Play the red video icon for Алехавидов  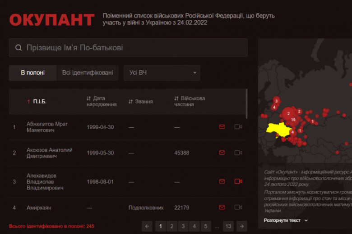pos(238,181)
